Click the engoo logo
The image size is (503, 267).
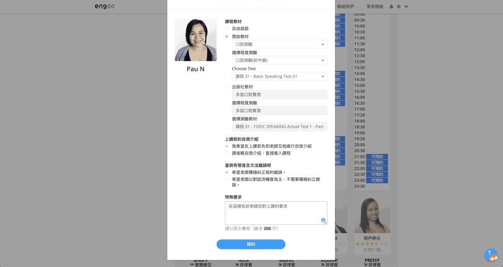[x=104, y=6]
